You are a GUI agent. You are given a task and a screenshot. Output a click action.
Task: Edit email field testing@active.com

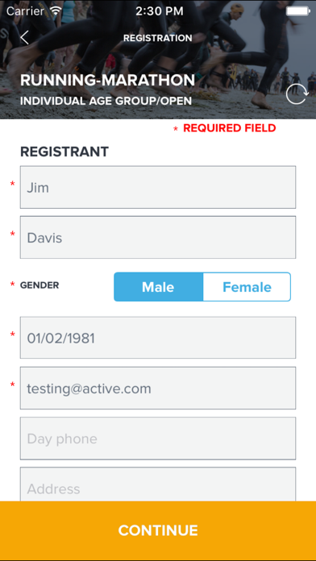(x=158, y=389)
